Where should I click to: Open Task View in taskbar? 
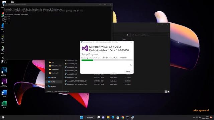[98, 117]
